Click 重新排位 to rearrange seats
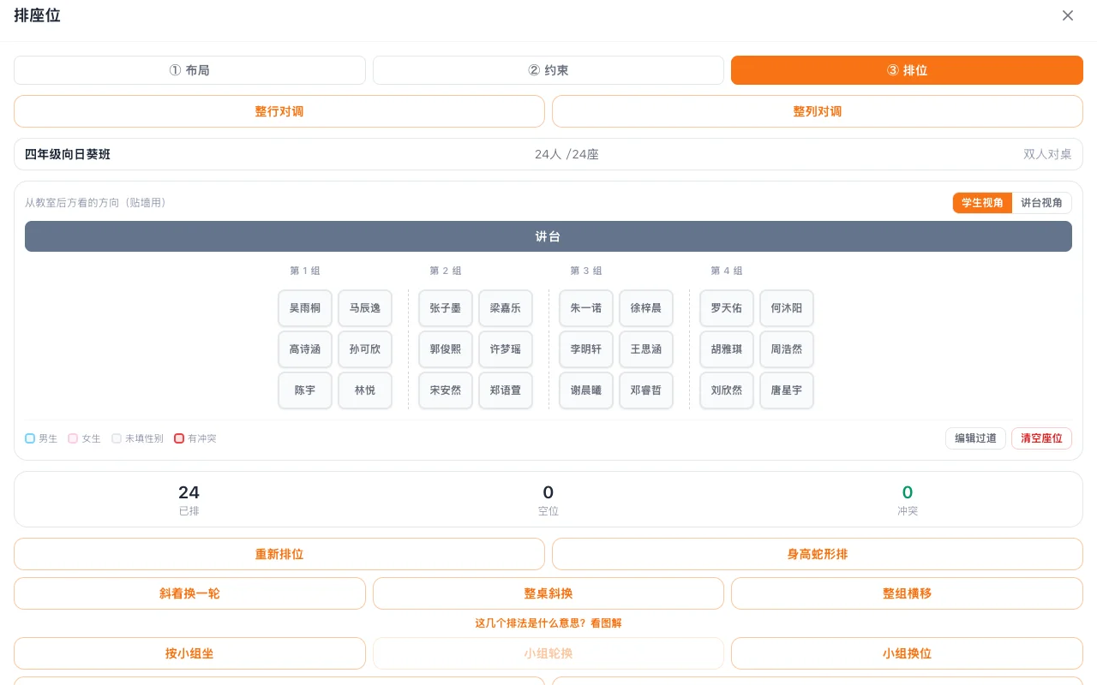The height and width of the screenshot is (685, 1097). click(x=279, y=554)
